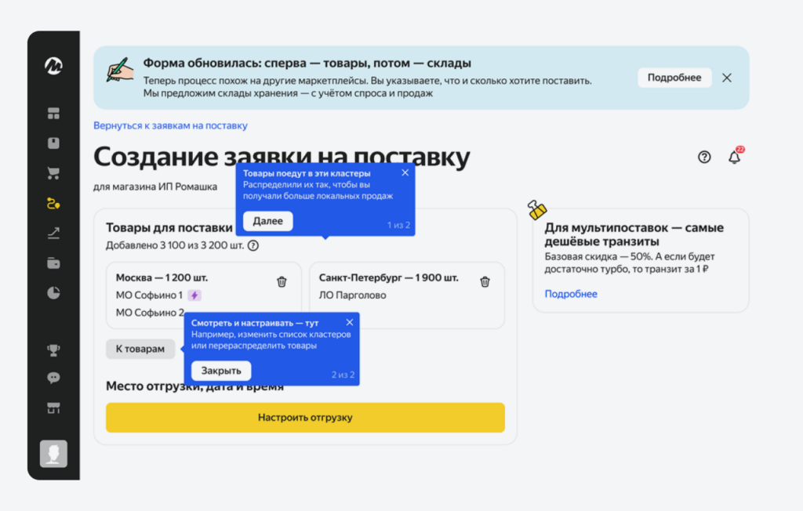Open the shopping cart section in the sidebar
This screenshot has height=511, width=803.
[53, 172]
